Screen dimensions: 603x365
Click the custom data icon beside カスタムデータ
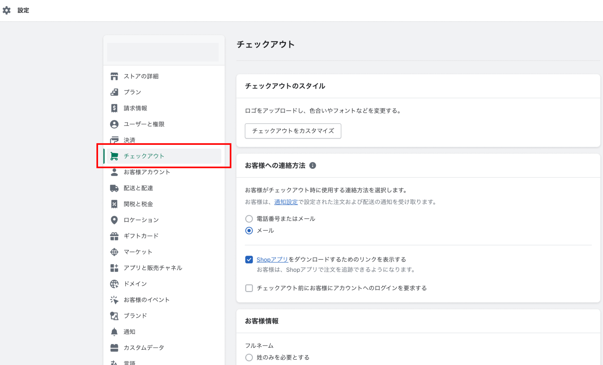coord(114,348)
